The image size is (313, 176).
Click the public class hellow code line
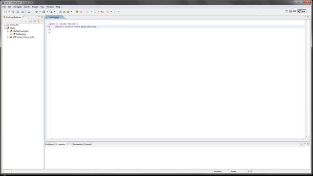[x=64, y=24]
